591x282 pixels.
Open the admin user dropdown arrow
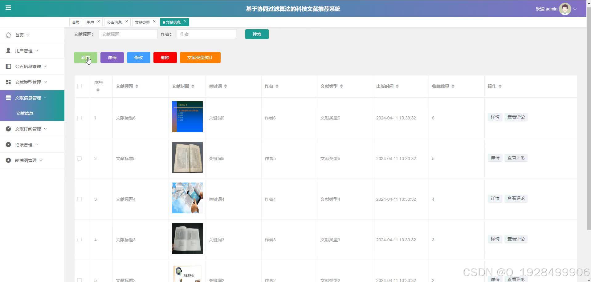click(x=575, y=9)
